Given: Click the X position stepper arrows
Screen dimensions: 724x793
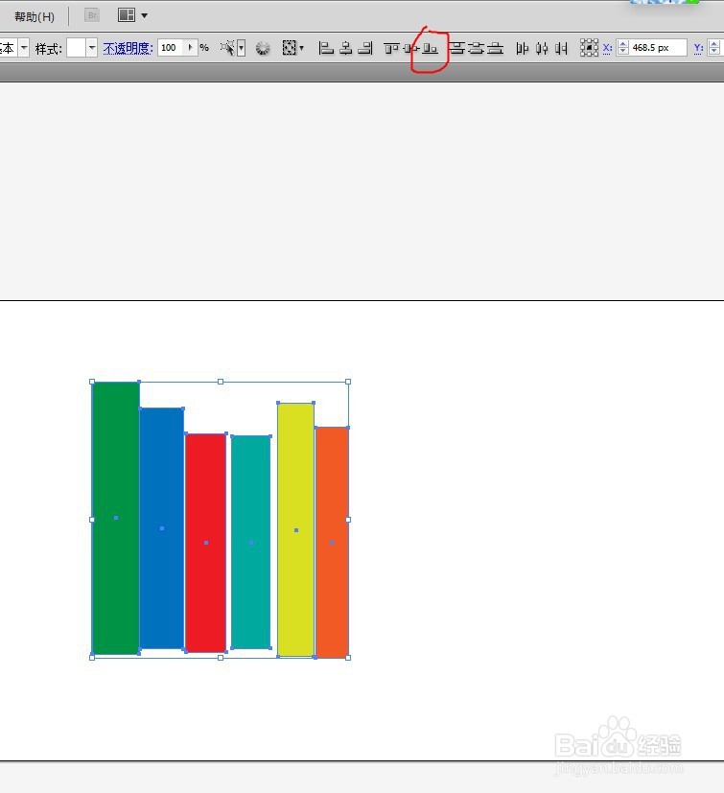Looking at the screenshot, I should pyautogui.click(x=623, y=48).
